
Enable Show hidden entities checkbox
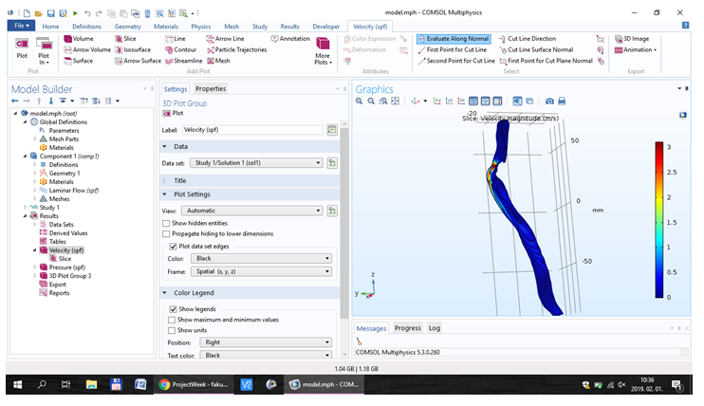pyautogui.click(x=167, y=221)
